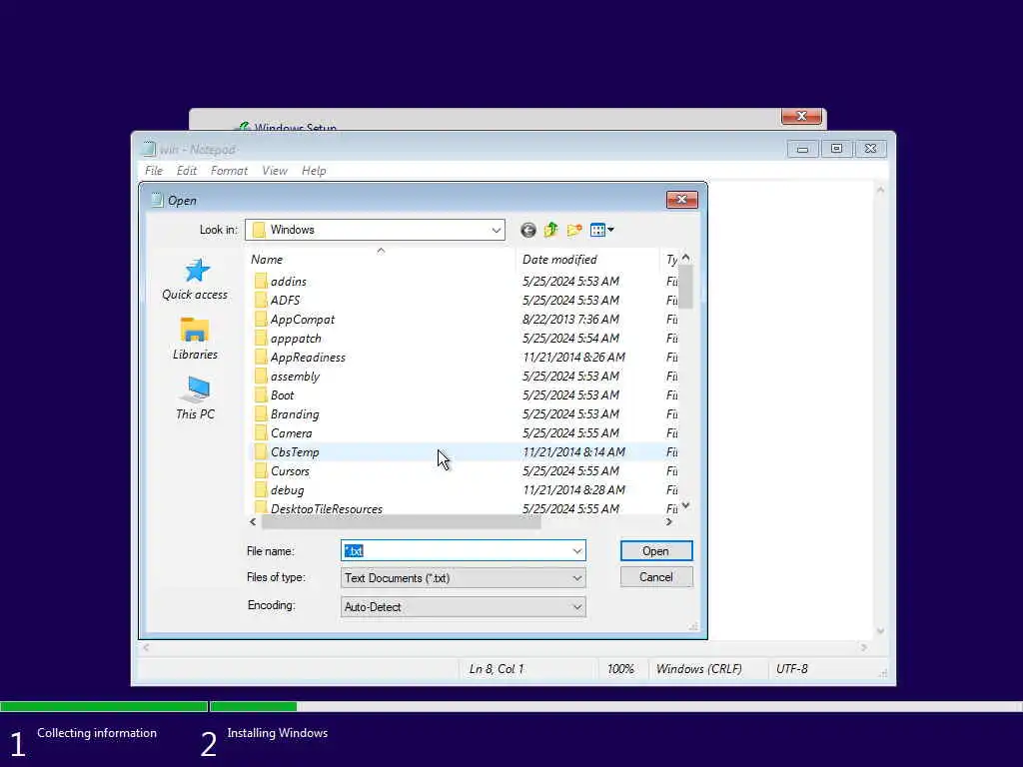Image resolution: width=1023 pixels, height=767 pixels.
Task: Create new folder icon in Open dialog
Action: click(574, 230)
